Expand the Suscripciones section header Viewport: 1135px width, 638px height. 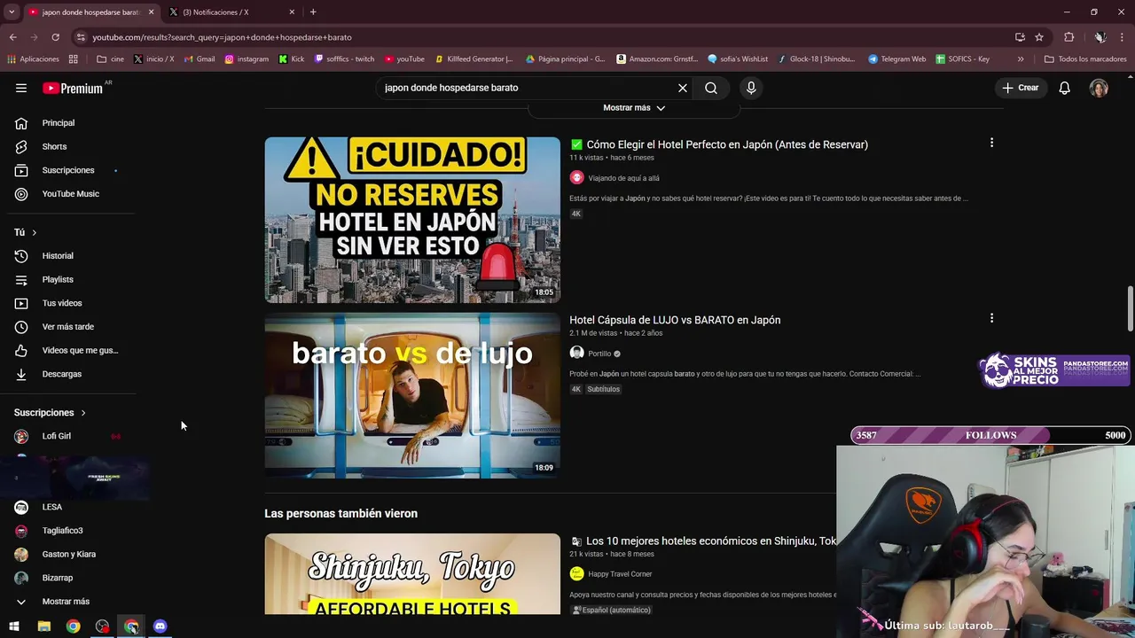[51, 413]
